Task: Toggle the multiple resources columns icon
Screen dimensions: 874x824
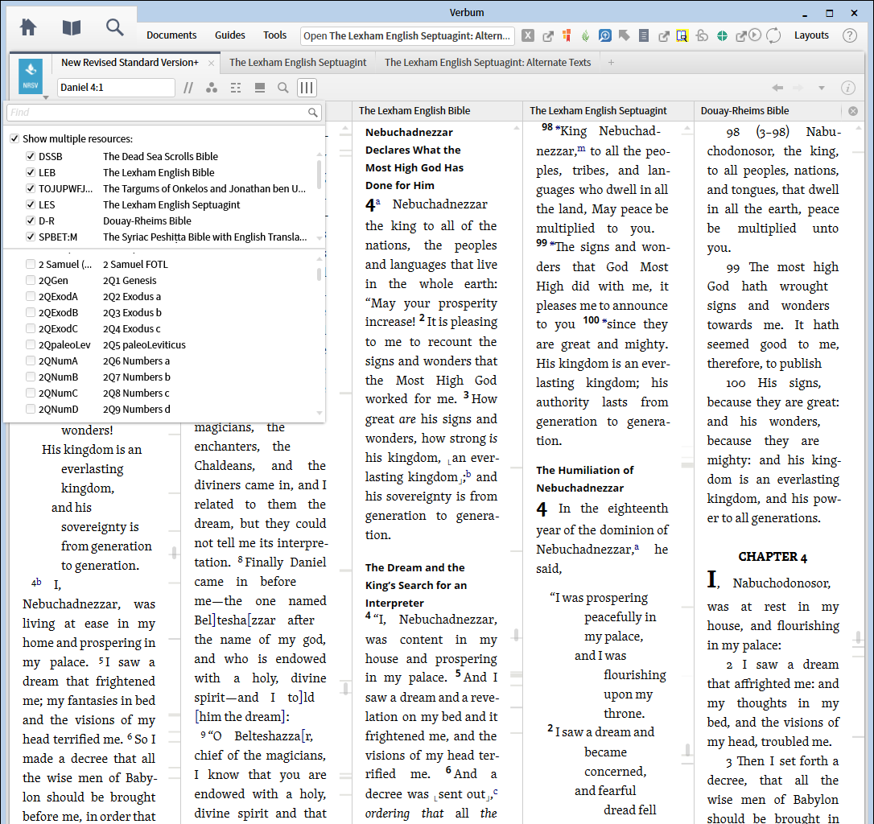Action: [307, 88]
